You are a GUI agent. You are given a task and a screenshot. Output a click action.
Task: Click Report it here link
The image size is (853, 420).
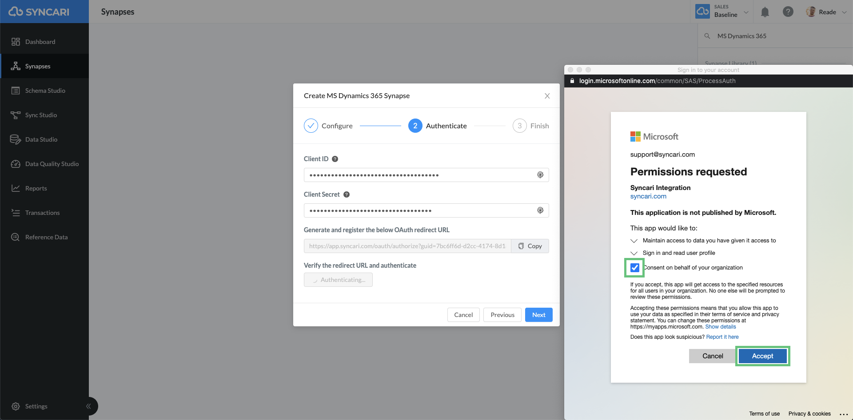pyautogui.click(x=722, y=337)
